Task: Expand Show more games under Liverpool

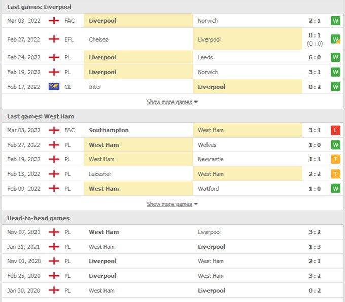Action: [169, 102]
